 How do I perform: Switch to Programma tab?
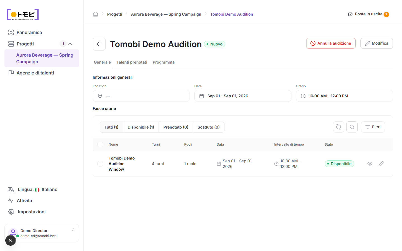tap(164, 62)
